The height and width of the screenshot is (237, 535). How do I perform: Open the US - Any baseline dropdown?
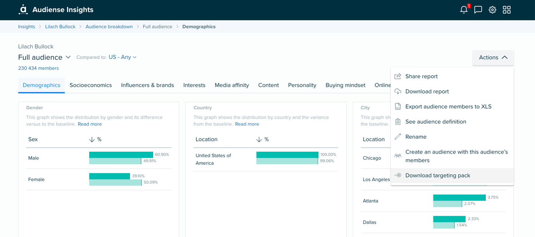tap(123, 57)
